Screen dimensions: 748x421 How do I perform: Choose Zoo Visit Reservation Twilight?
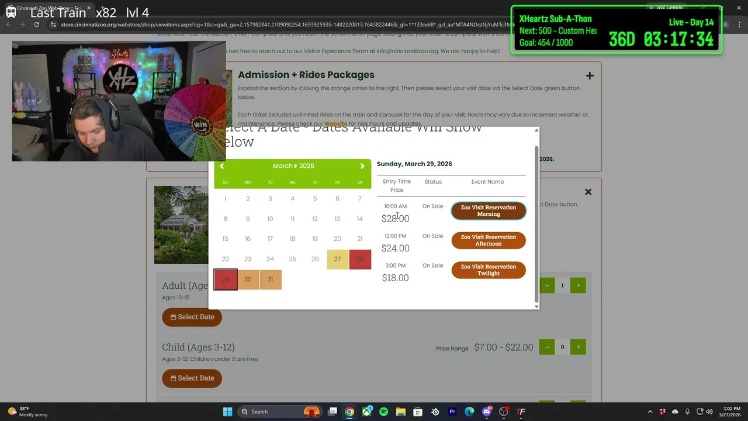pyautogui.click(x=489, y=270)
